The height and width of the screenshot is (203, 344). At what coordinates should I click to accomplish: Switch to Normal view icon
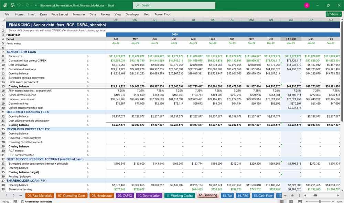click(x=282, y=202)
